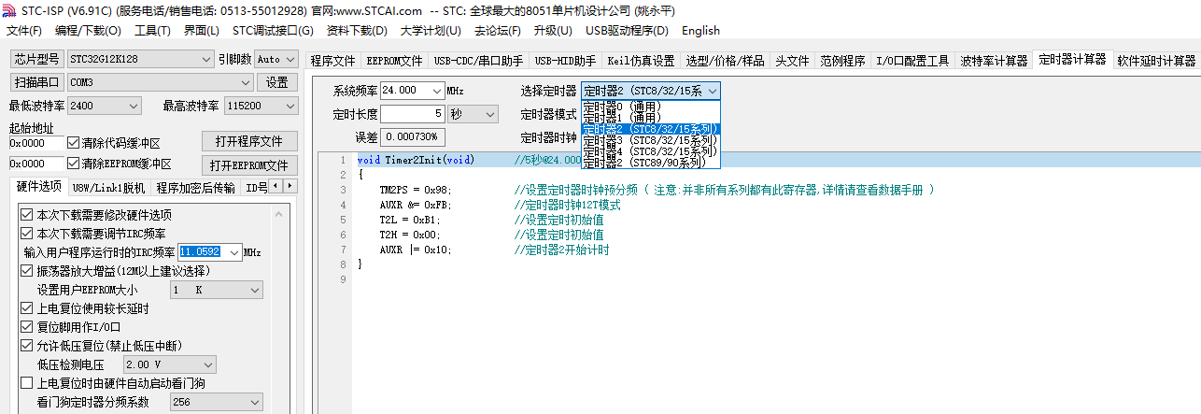Switch to USB-CDC/串口助手 tab
The width and height of the screenshot is (1201, 414).
[x=478, y=61]
